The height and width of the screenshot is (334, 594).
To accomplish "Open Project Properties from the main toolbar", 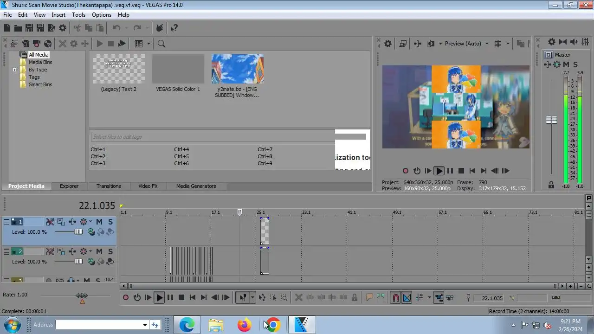I will pos(63,28).
